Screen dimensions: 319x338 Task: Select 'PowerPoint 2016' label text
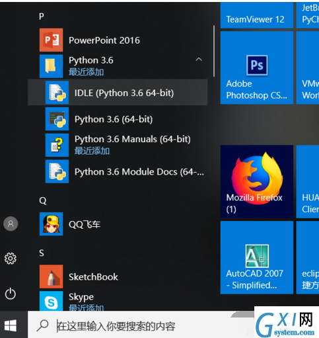pyautogui.click(x=104, y=40)
